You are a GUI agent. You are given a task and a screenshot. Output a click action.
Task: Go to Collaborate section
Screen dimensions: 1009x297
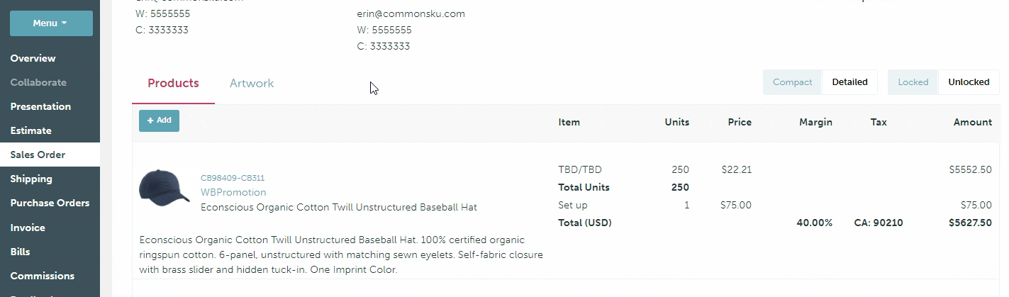(38, 82)
